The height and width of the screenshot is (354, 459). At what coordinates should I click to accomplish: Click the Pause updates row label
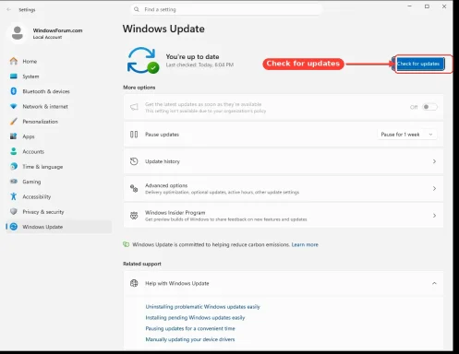[x=162, y=135]
